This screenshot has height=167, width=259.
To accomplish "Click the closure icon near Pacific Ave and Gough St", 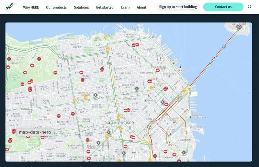I will [x=102, y=69].
